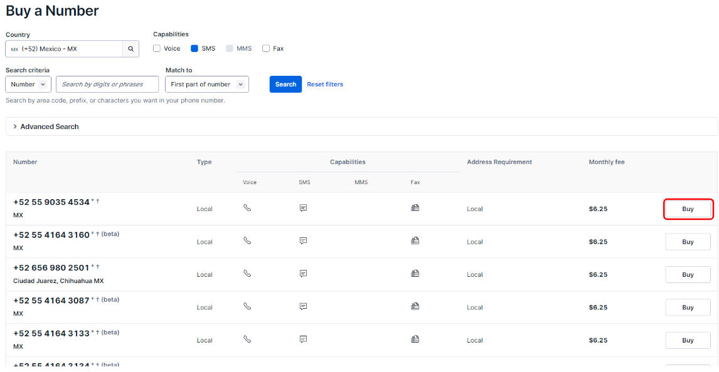Click the blue Search button
The height and width of the screenshot is (372, 719).
point(285,85)
